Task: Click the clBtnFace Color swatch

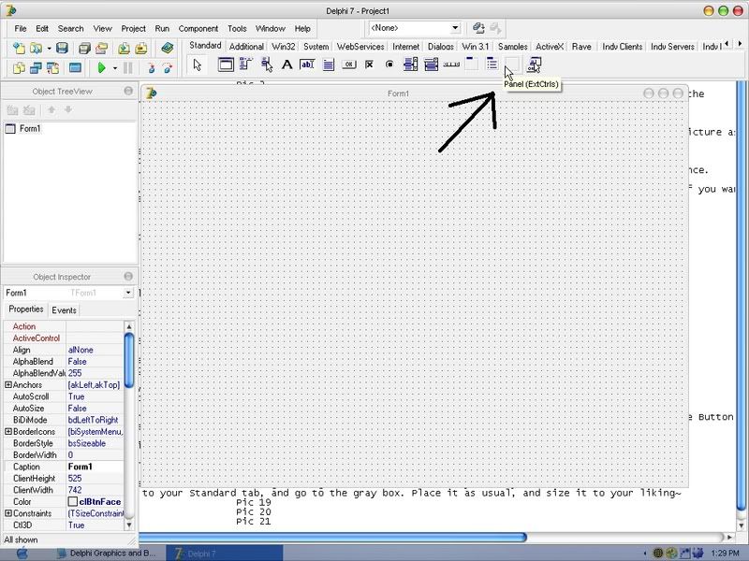Action: point(73,502)
